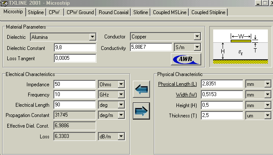Click the microstrip cross-section diagram
Image resolution: width=273 pixels, height=155 pixels.
click(241, 47)
